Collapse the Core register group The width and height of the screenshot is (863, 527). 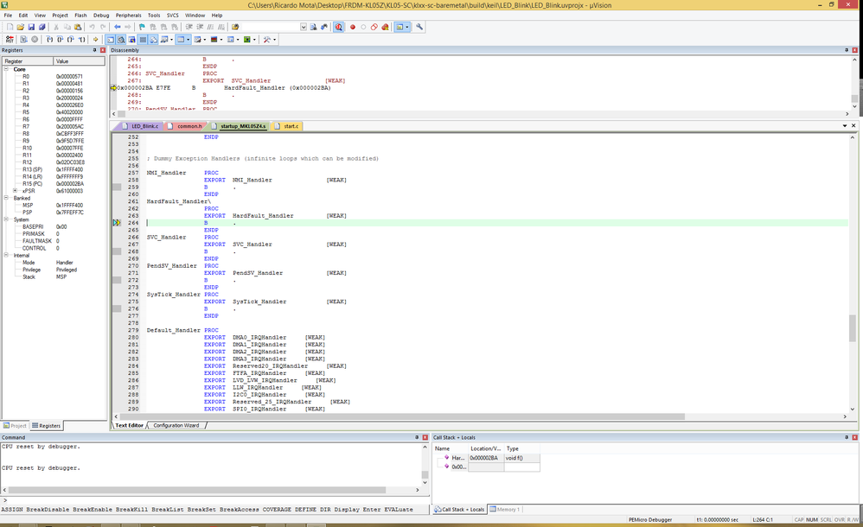tap(7, 69)
